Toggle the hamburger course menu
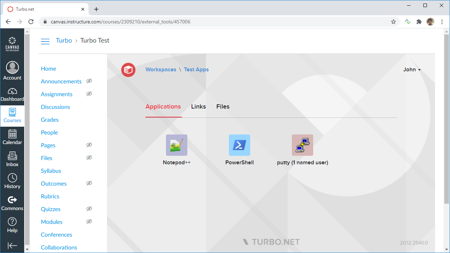 pyautogui.click(x=45, y=41)
